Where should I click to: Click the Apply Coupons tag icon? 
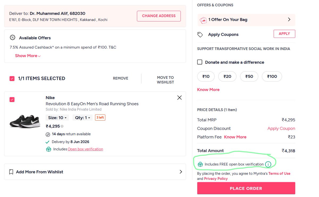point(200,35)
